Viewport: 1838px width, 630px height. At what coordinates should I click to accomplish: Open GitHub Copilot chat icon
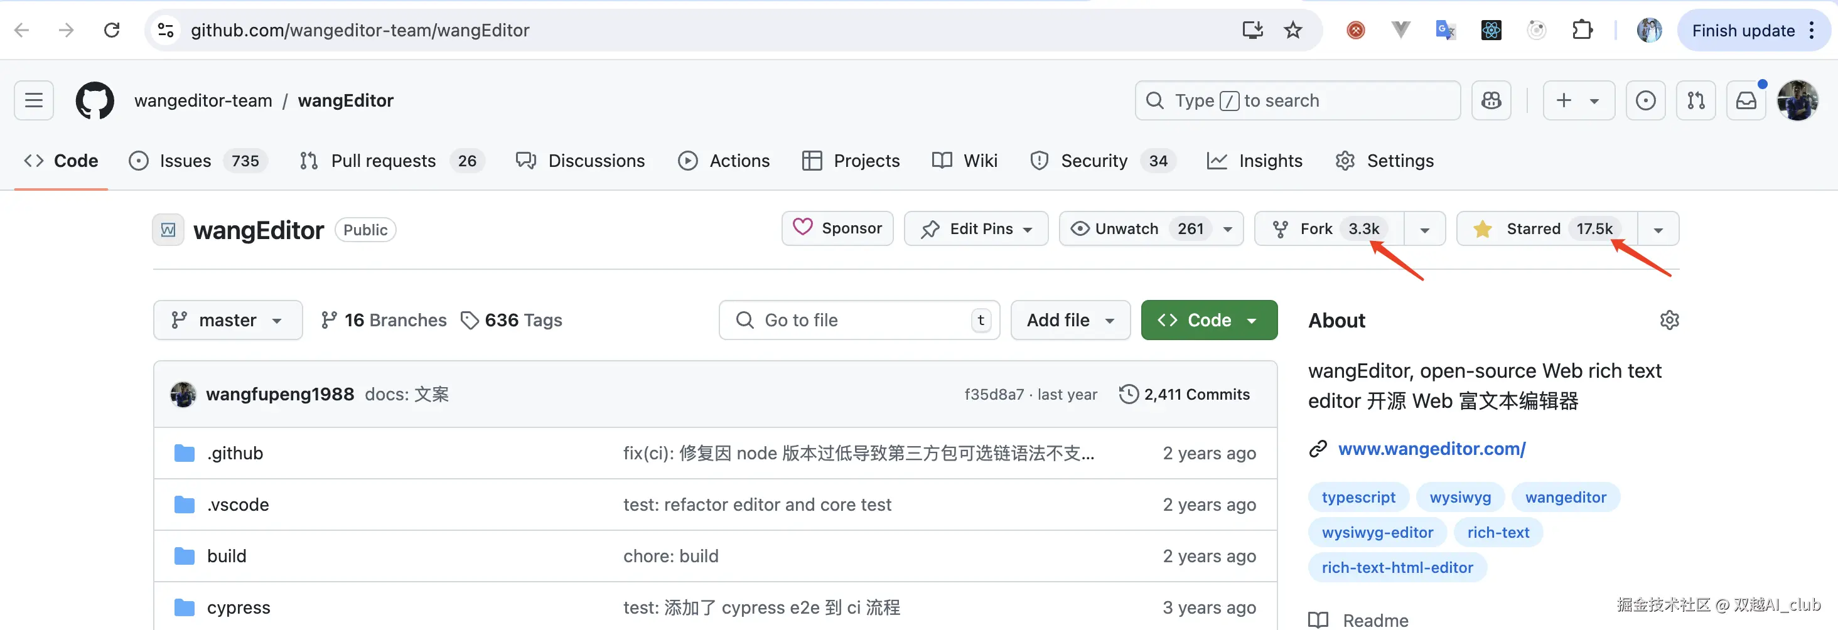(x=1491, y=100)
